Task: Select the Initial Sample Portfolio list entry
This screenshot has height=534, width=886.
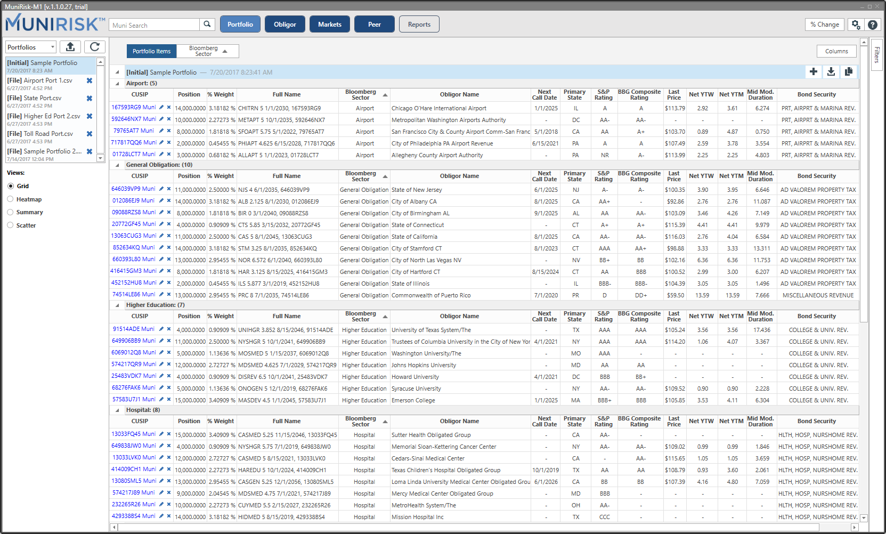Action: [x=51, y=66]
